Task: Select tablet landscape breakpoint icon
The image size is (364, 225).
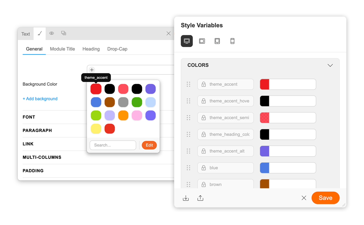Action: (x=202, y=41)
